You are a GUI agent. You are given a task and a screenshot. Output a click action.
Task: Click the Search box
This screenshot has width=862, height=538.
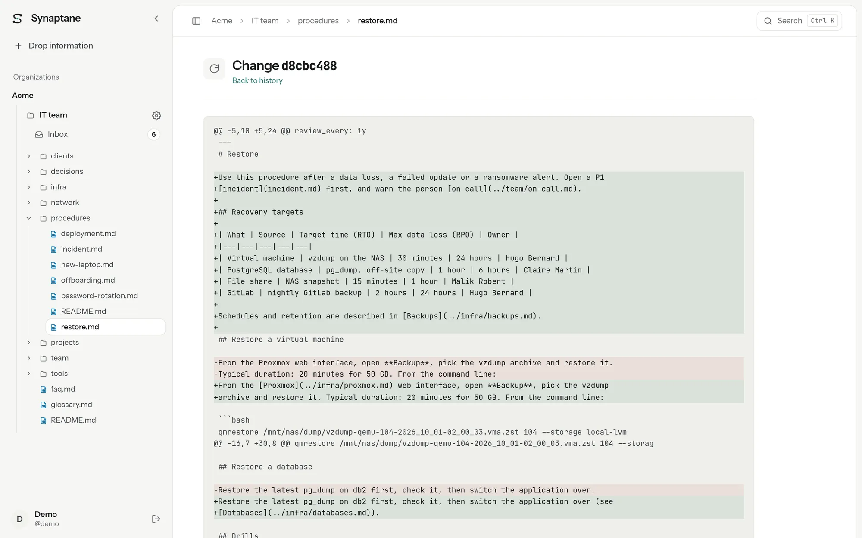point(799,21)
